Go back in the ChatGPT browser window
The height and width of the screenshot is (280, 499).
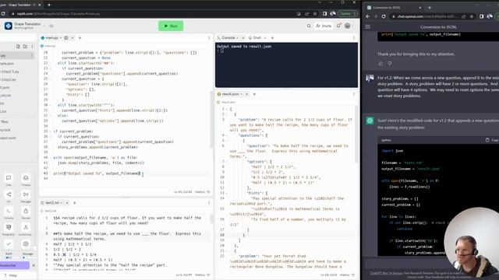pos(368,16)
